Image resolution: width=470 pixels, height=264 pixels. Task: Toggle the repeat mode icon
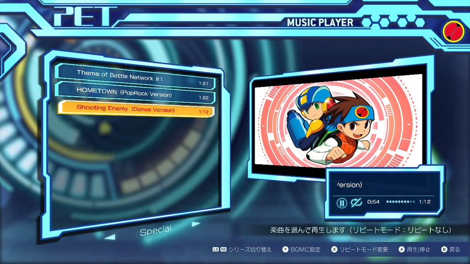click(356, 202)
